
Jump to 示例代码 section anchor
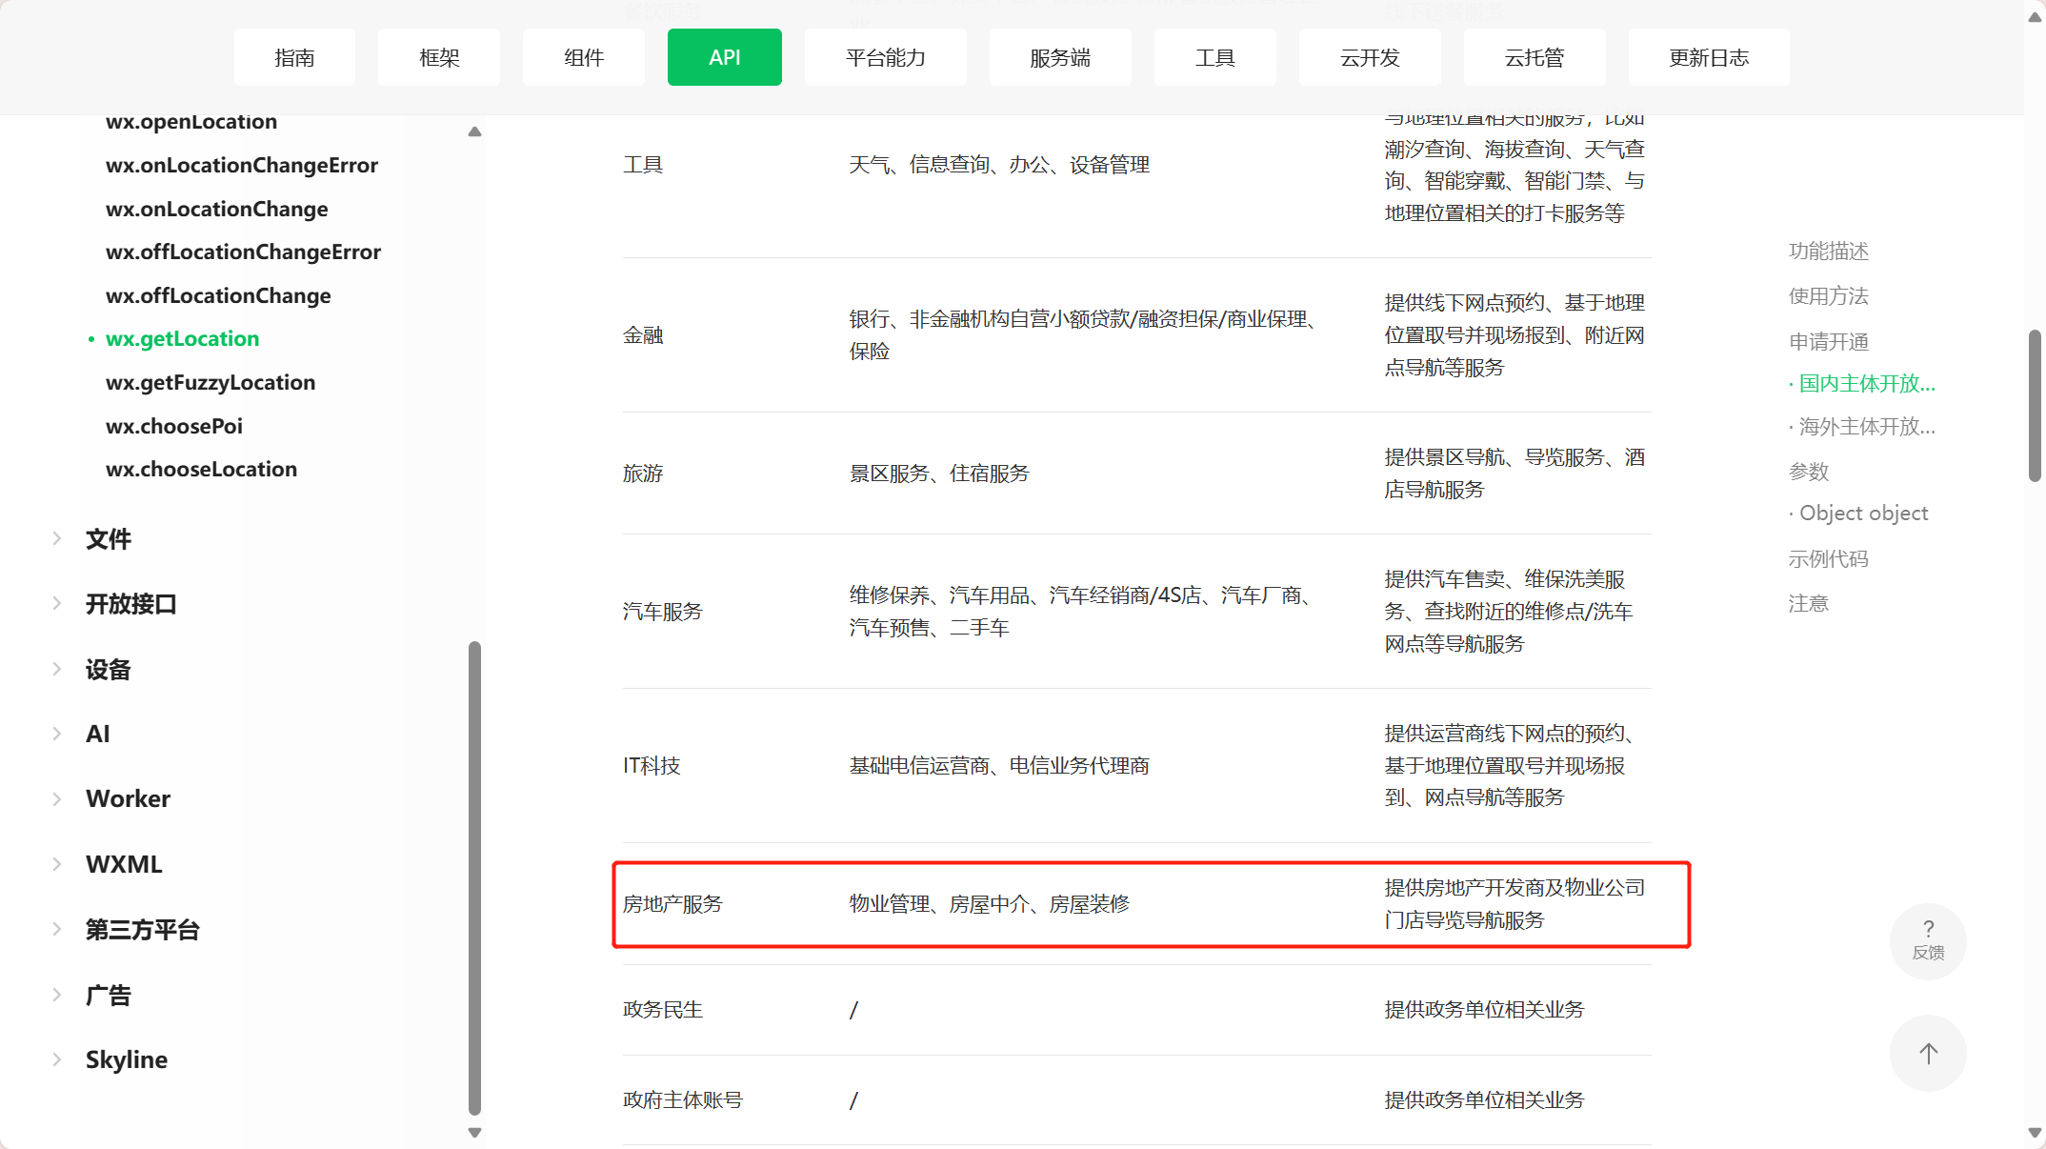1828,558
